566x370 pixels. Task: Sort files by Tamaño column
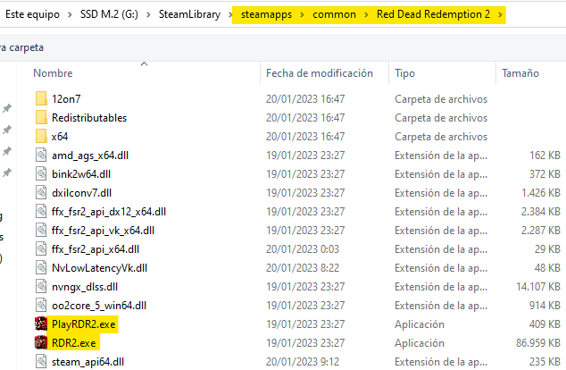pyautogui.click(x=520, y=73)
